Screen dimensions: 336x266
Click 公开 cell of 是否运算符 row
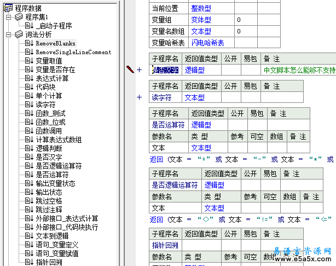237,125
